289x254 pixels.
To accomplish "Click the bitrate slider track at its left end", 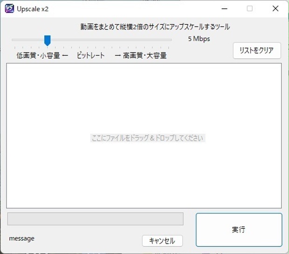I will [x=13, y=40].
